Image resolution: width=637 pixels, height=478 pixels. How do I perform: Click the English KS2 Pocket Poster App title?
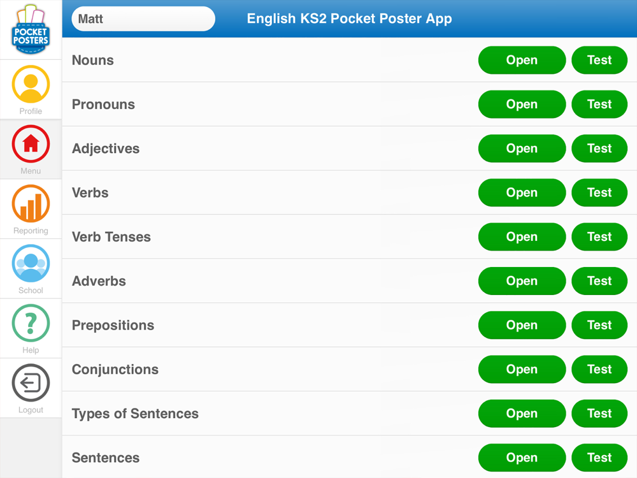coord(349,18)
